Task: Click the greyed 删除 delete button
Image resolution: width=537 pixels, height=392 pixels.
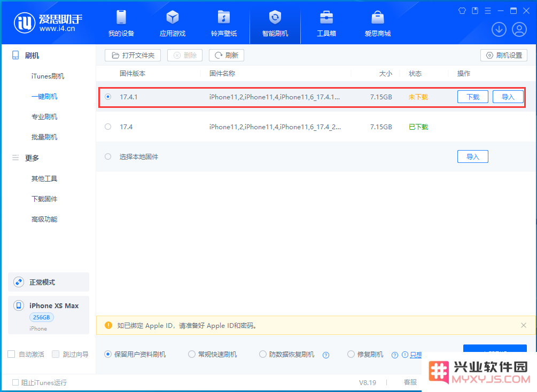Action: [185, 55]
